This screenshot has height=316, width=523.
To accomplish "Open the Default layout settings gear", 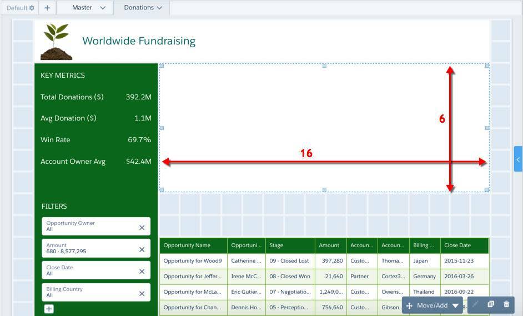I will (x=32, y=8).
